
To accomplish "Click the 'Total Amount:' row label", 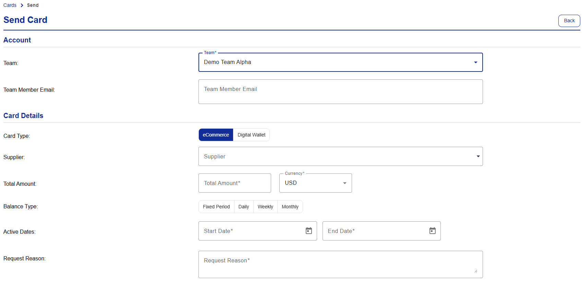I will (x=20, y=184).
